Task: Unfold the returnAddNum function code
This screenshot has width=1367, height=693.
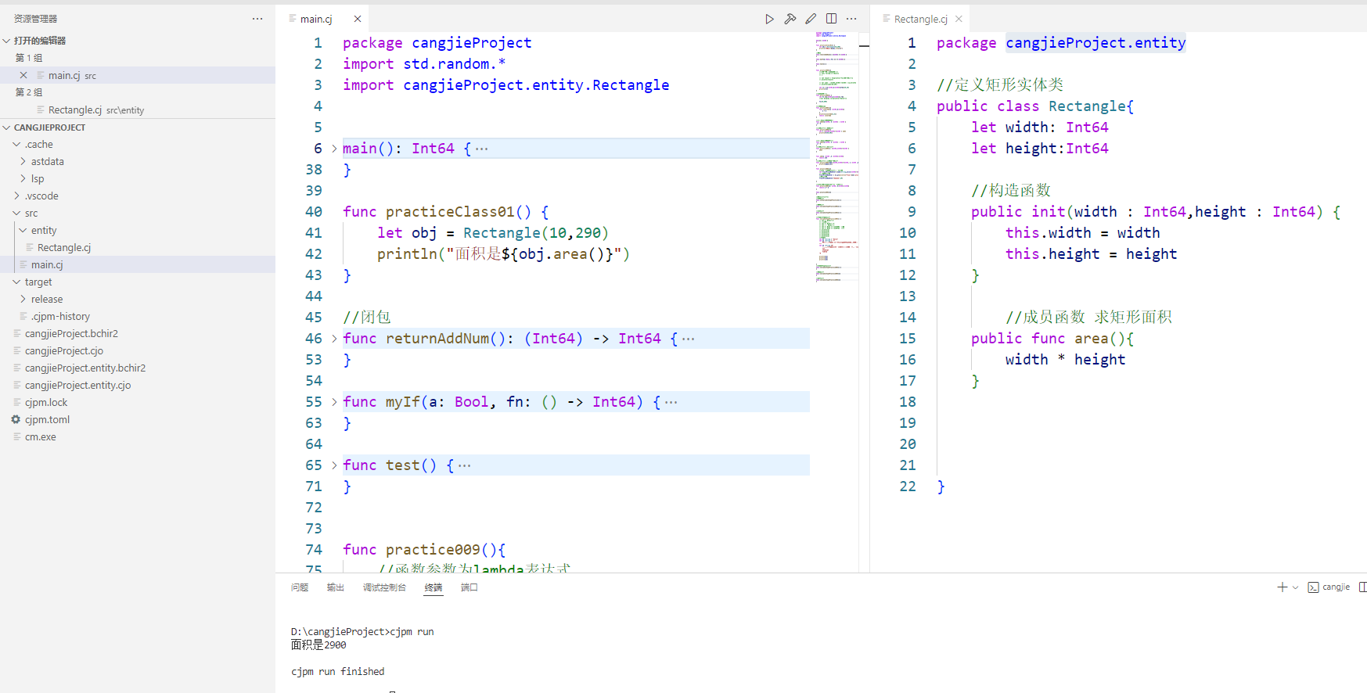Action: pos(334,339)
